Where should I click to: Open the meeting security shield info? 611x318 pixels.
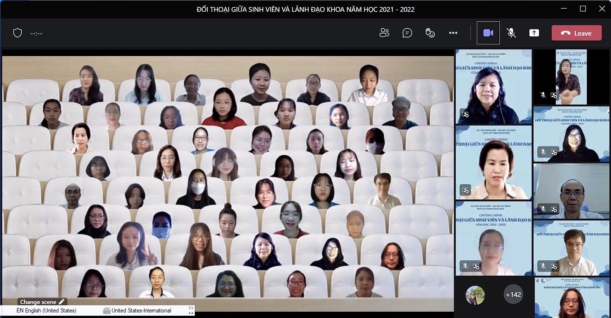point(18,33)
